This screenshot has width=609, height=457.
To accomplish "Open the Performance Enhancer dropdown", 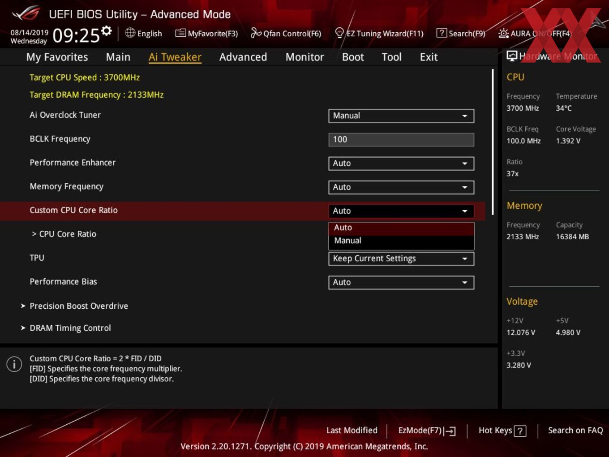I will [x=401, y=163].
